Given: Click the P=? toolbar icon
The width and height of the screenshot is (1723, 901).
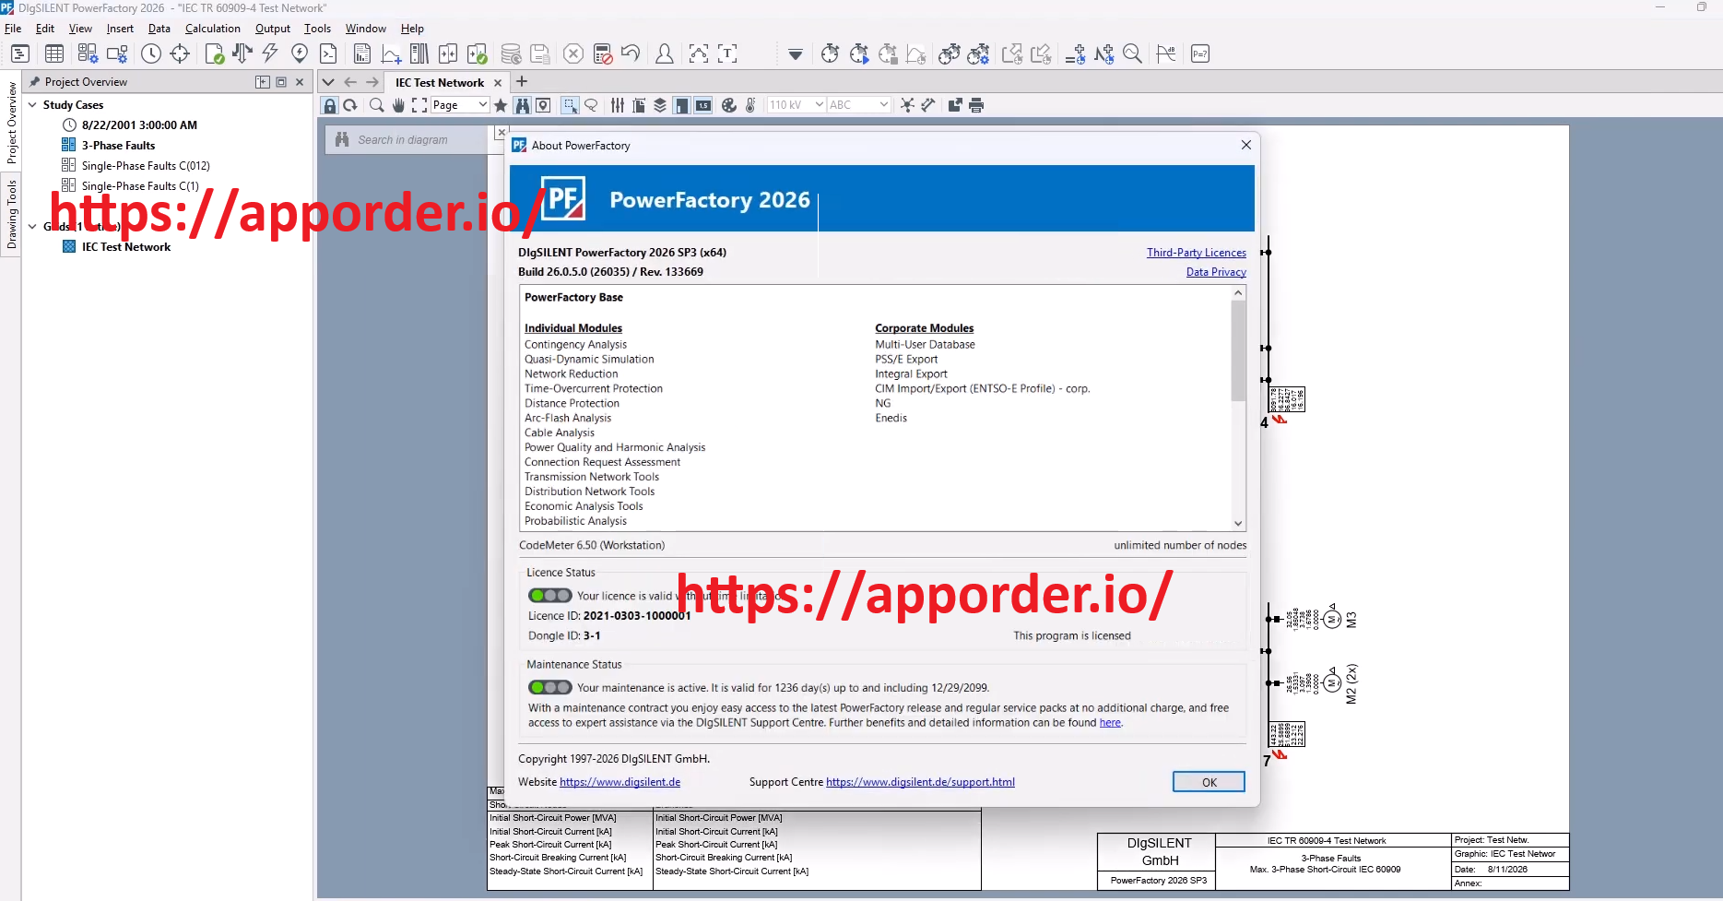Looking at the screenshot, I should pyautogui.click(x=1200, y=53).
